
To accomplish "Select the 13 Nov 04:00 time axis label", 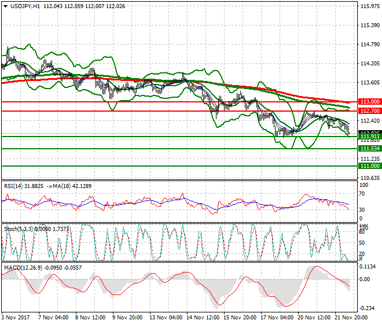I will coord(166,318).
